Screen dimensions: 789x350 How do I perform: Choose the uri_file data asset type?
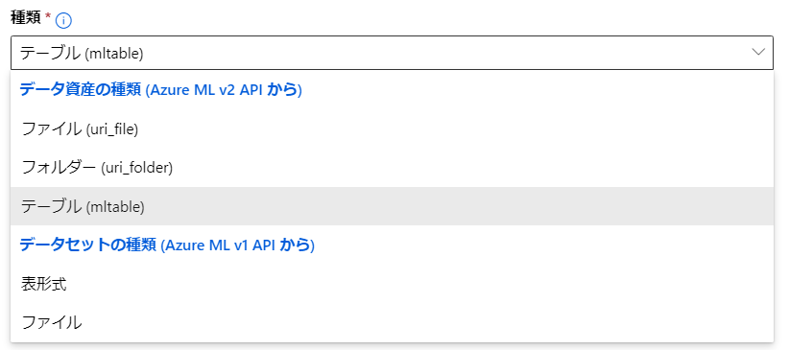392,129
